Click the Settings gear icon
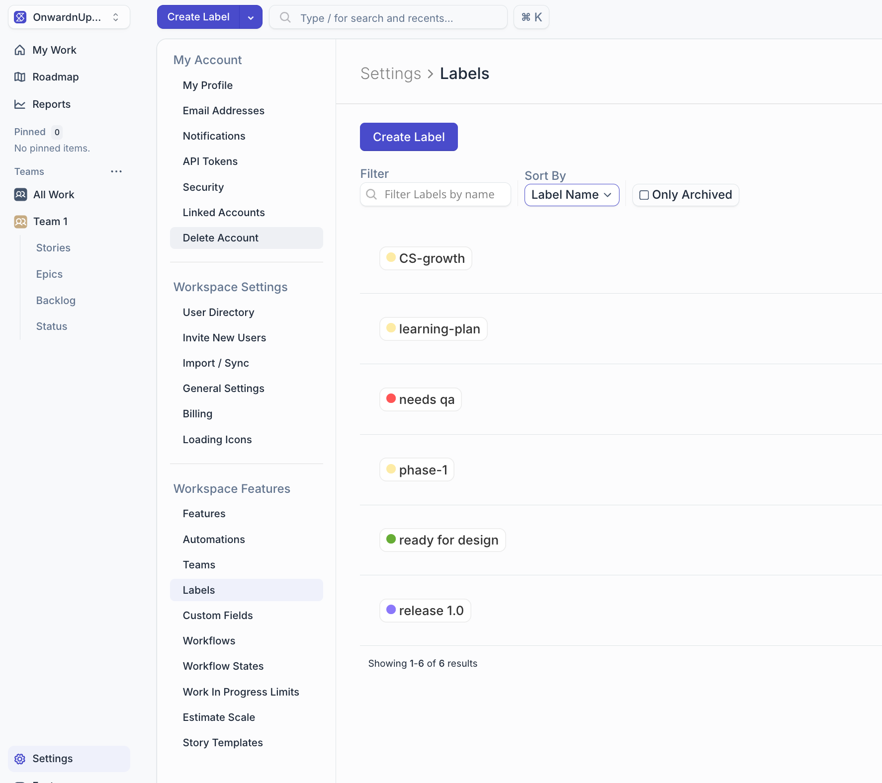 [20, 759]
